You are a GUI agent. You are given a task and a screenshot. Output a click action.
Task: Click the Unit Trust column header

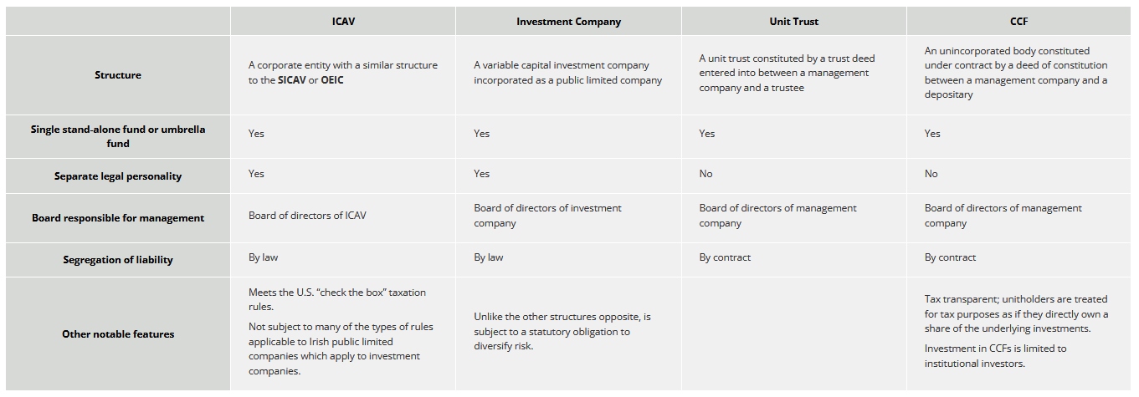pos(793,22)
